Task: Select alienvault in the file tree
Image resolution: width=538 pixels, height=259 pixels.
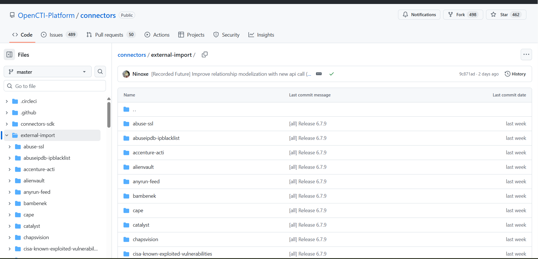Action: (34, 181)
